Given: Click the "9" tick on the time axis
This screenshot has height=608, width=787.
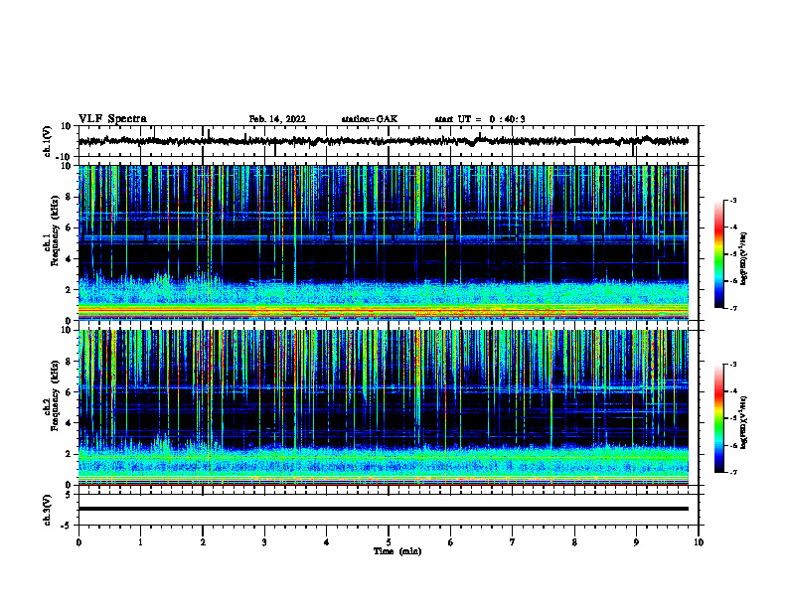Looking at the screenshot, I should (636, 542).
